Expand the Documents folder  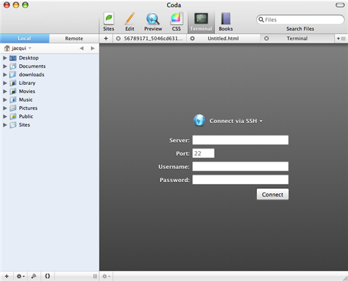pos(5,66)
